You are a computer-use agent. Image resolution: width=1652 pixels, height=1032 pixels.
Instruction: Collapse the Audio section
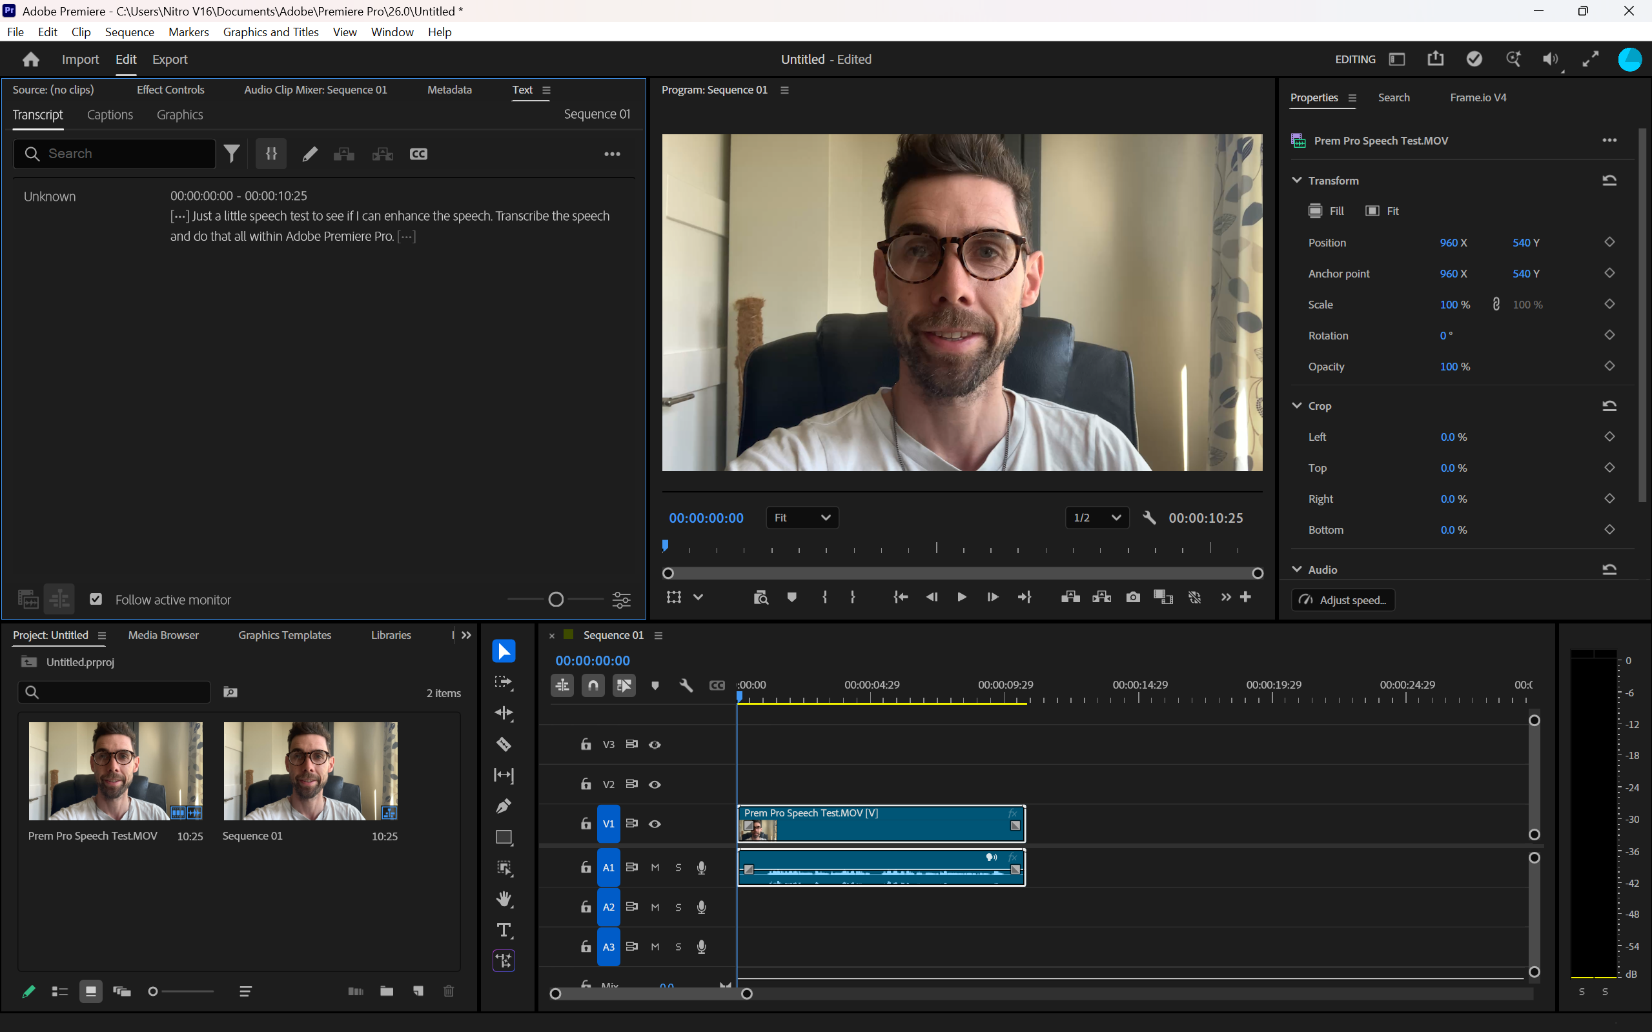(1297, 569)
